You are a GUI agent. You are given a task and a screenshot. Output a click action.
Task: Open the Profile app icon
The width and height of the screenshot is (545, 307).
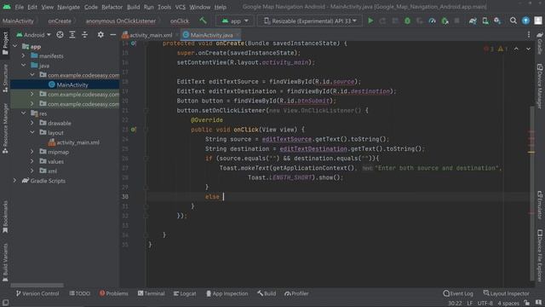(432, 20)
